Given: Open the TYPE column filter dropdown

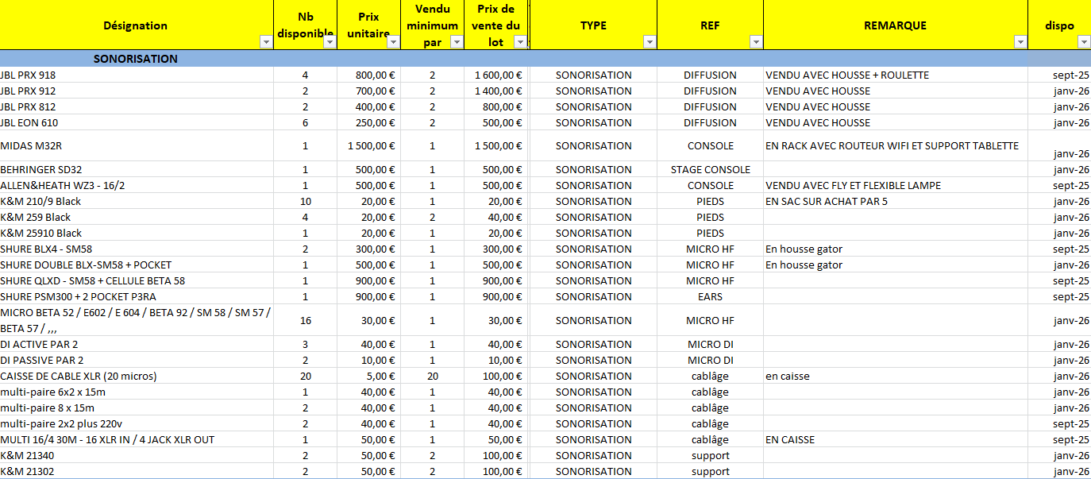Looking at the screenshot, I should (650, 42).
